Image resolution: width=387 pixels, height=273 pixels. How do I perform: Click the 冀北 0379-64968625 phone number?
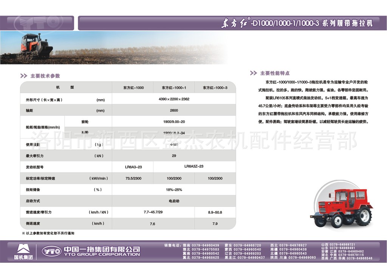(201, 258)
